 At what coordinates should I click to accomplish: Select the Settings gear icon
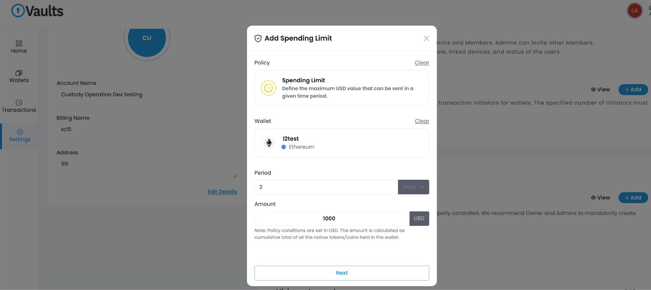[x=20, y=132]
